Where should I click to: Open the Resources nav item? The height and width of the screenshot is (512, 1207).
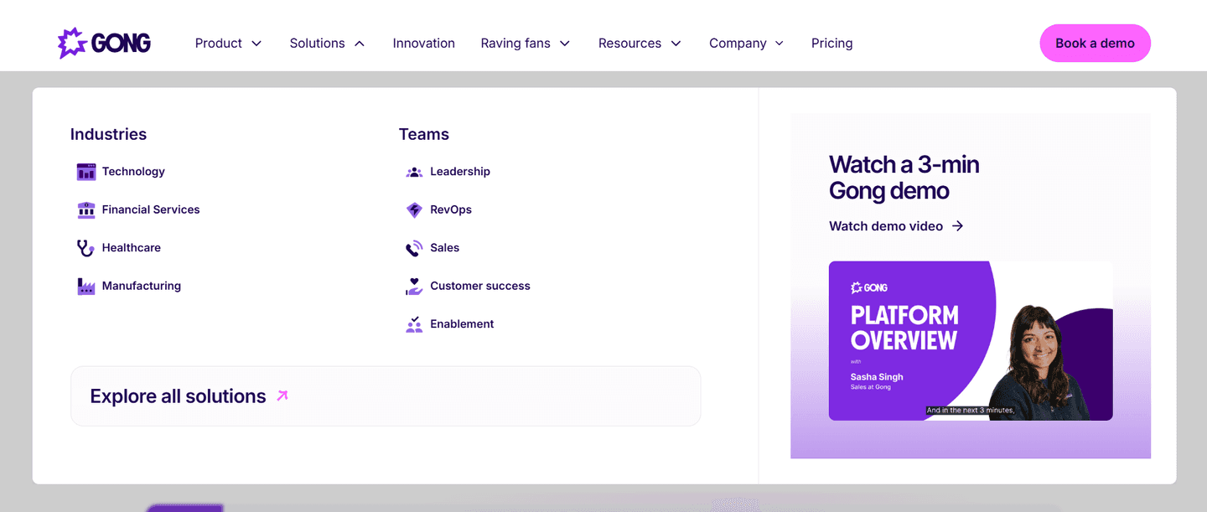[629, 43]
